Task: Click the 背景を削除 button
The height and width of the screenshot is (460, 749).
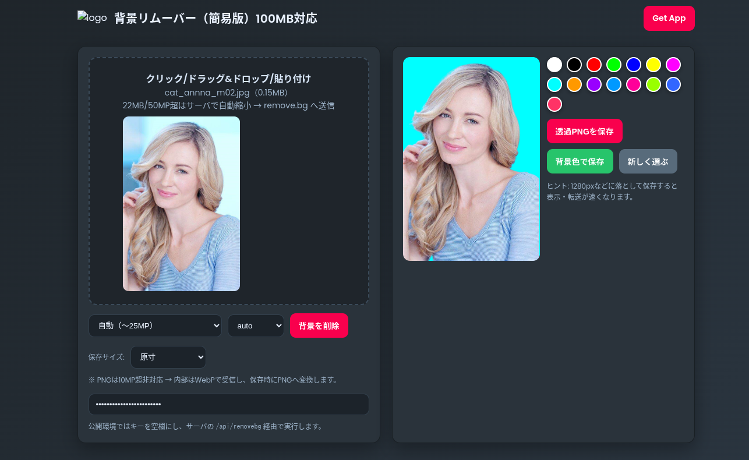Action: (x=319, y=325)
